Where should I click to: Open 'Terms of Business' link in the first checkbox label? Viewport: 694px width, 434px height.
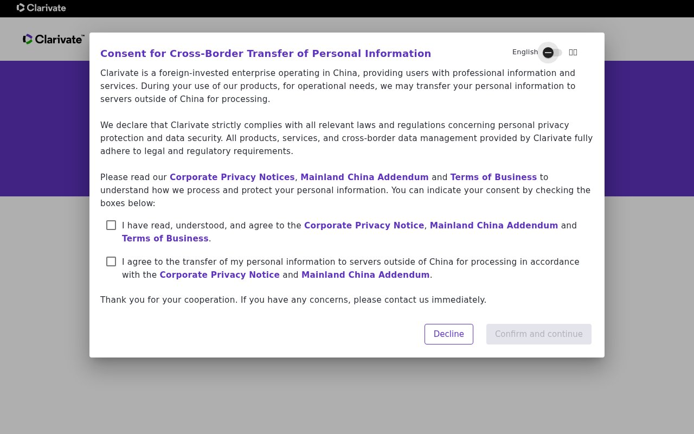pyautogui.click(x=165, y=239)
